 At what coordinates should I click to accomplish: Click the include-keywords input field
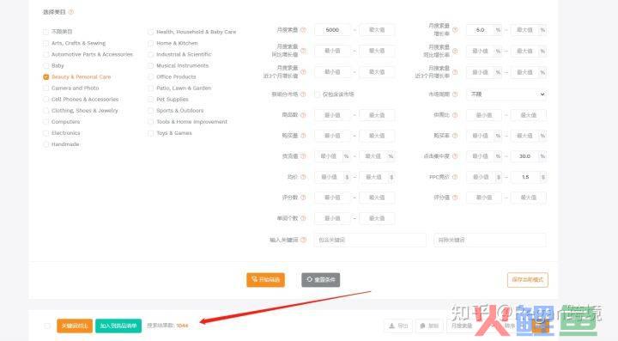click(370, 240)
